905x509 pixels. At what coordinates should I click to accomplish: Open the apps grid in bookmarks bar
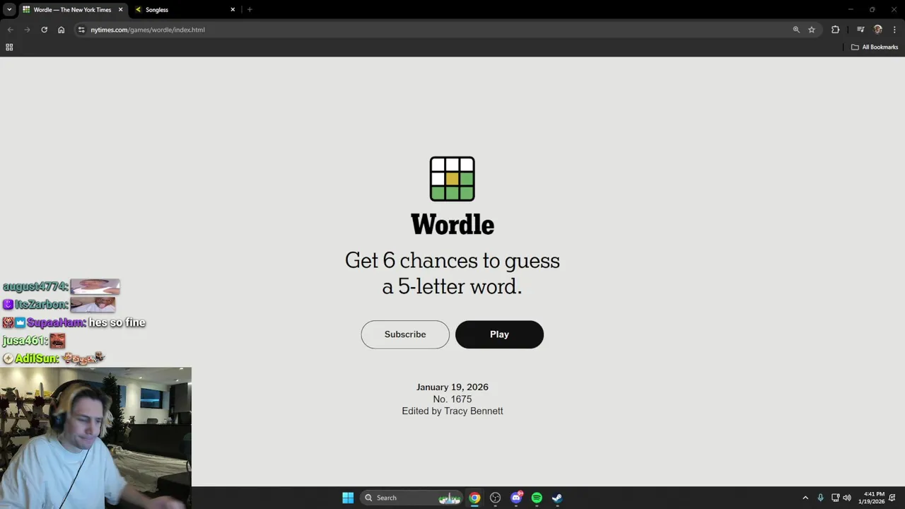coord(9,47)
